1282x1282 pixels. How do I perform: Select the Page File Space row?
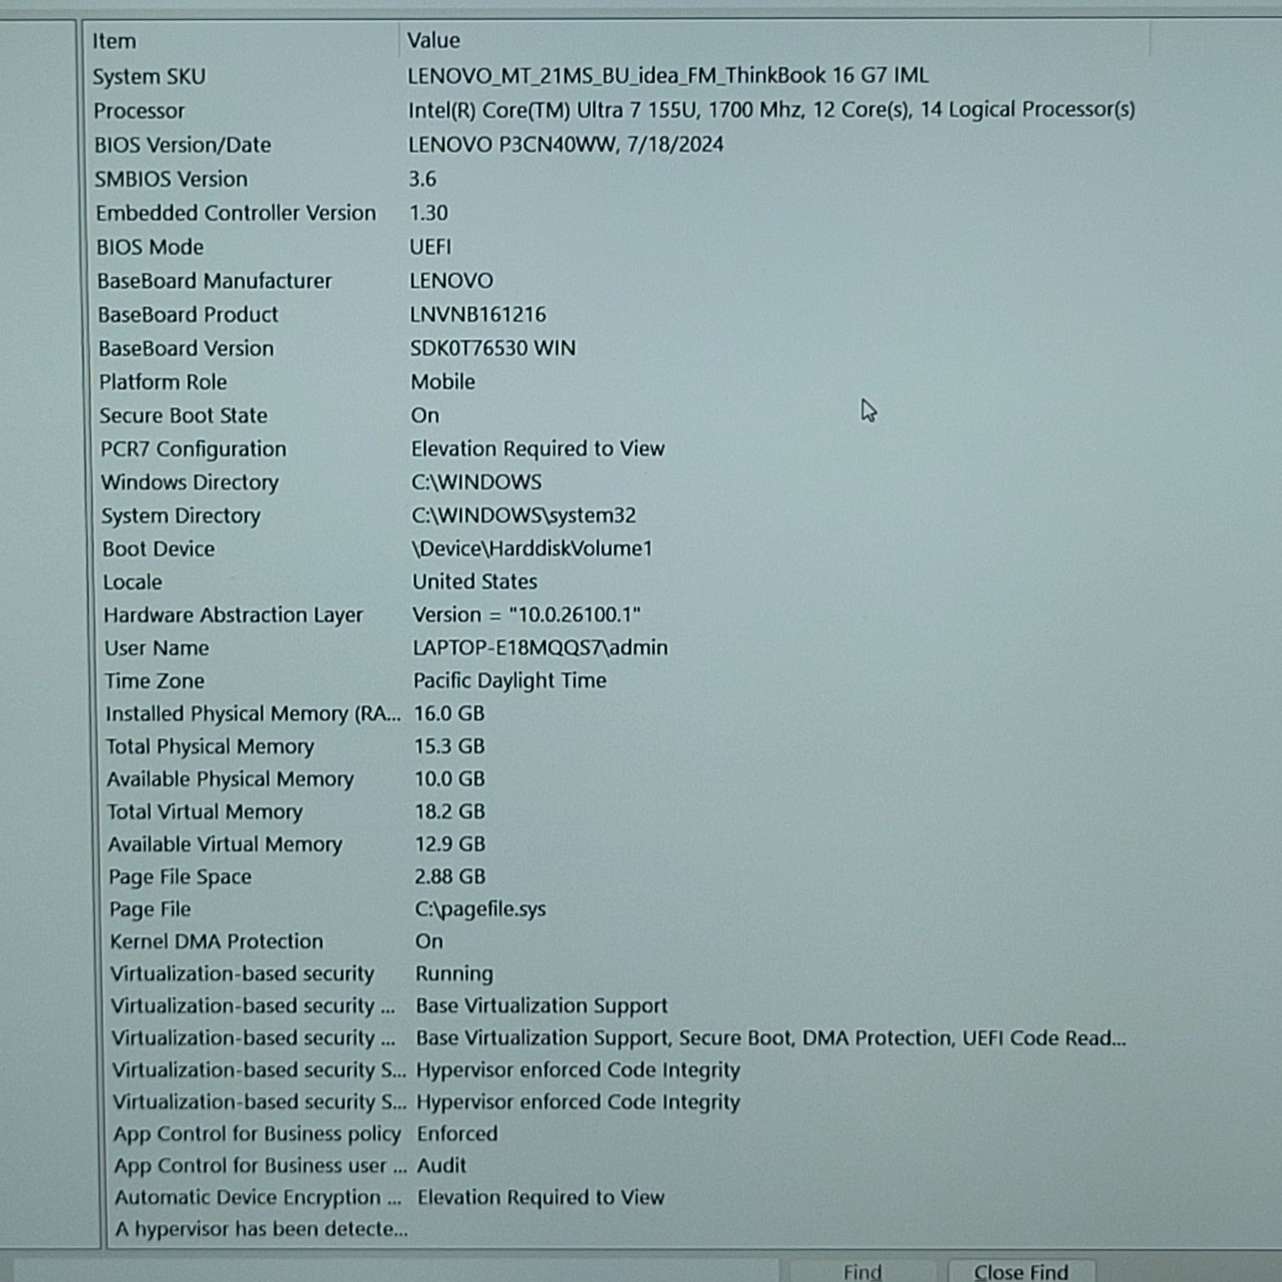click(180, 877)
